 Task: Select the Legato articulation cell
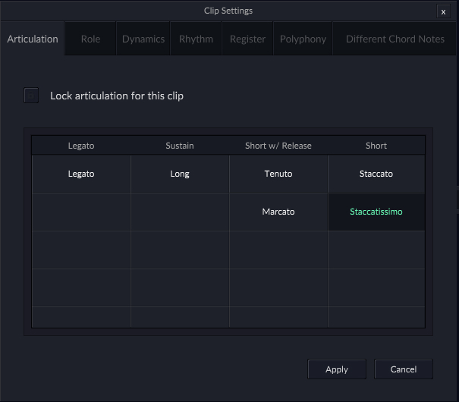[81, 174]
